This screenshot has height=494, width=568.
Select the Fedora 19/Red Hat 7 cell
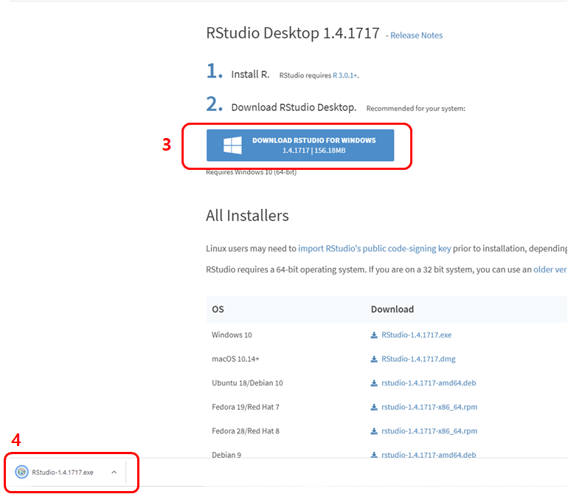[246, 407]
